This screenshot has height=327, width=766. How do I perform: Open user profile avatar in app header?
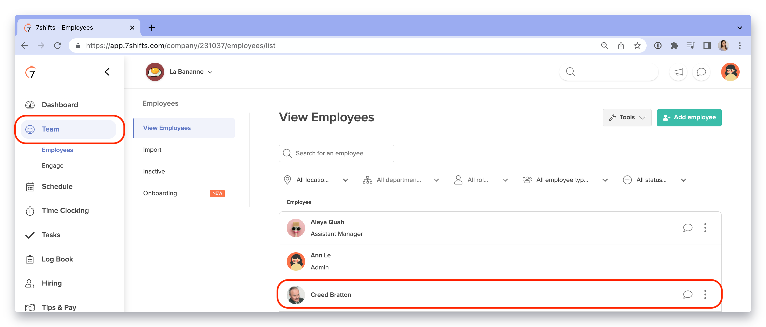click(730, 72)
